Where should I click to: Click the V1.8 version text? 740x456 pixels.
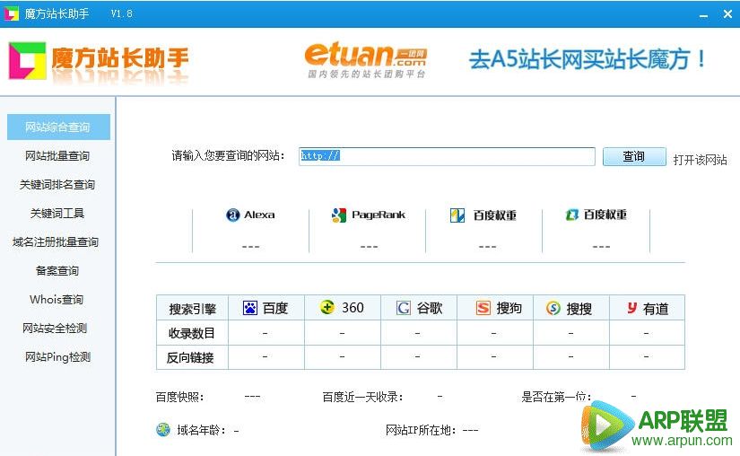click(x=122, y=14)
